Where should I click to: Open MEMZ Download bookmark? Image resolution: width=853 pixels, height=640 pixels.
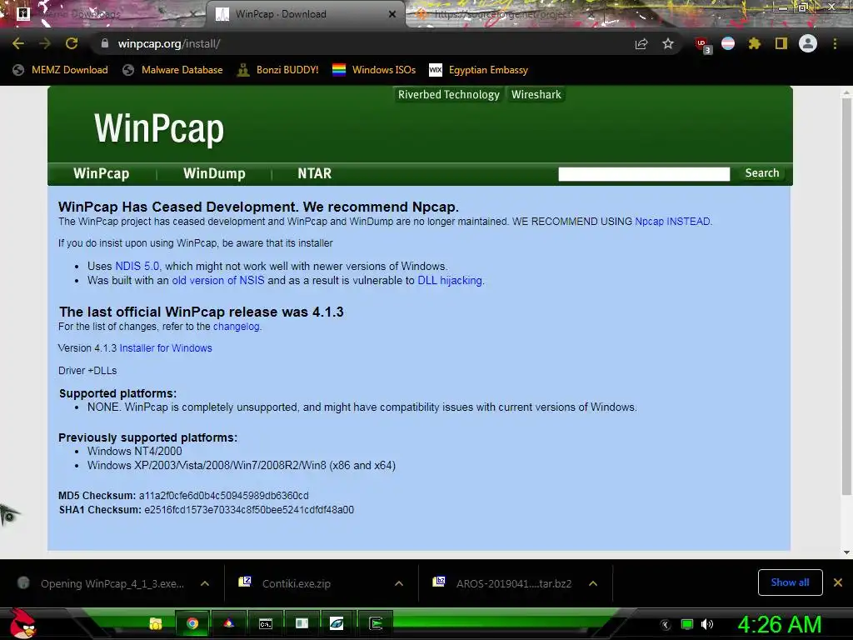point(60,70)
